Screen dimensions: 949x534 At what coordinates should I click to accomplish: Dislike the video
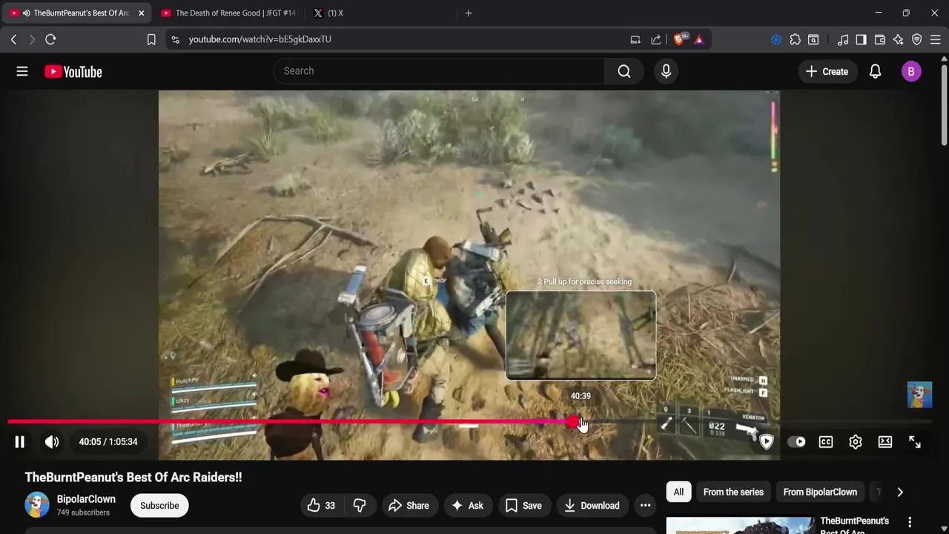point(360,506)
